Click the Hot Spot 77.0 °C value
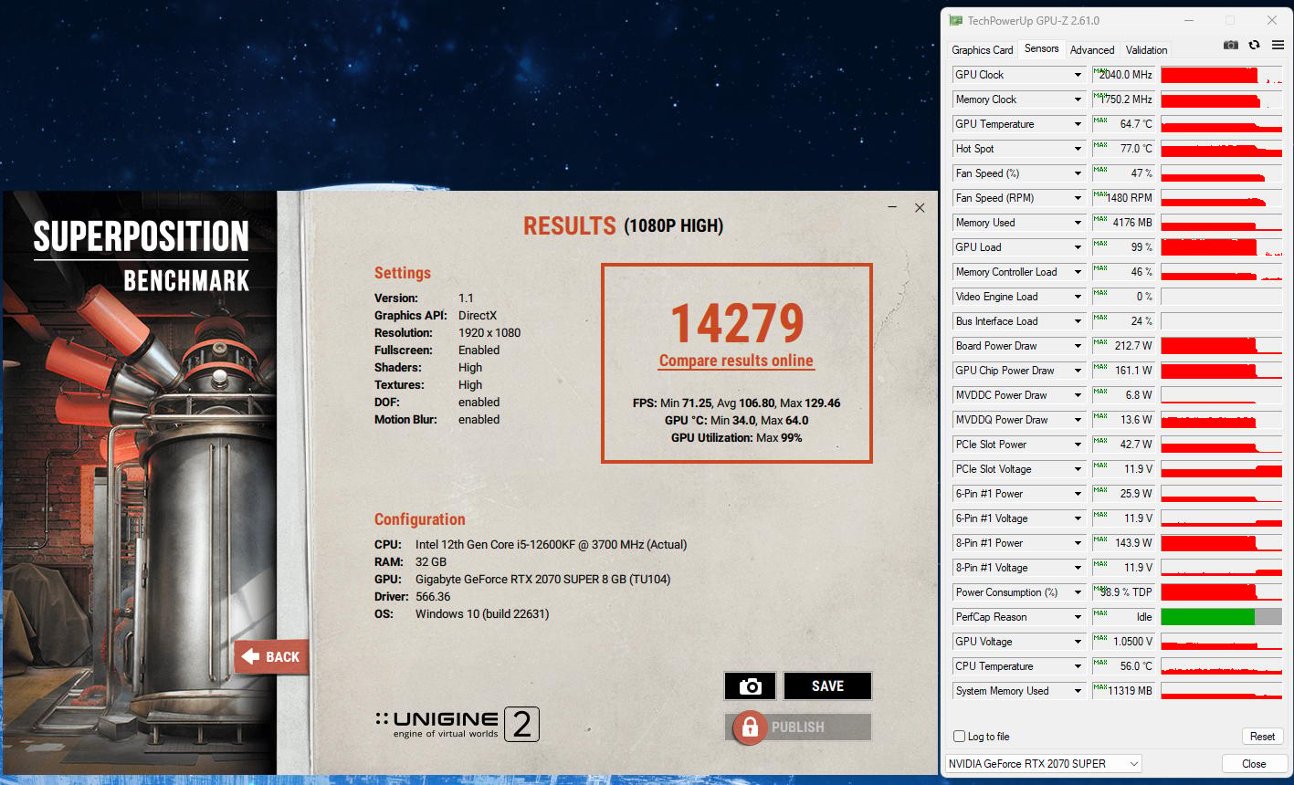The width and height of the screenshot is (1294, 785). [x=1124, y=149]
